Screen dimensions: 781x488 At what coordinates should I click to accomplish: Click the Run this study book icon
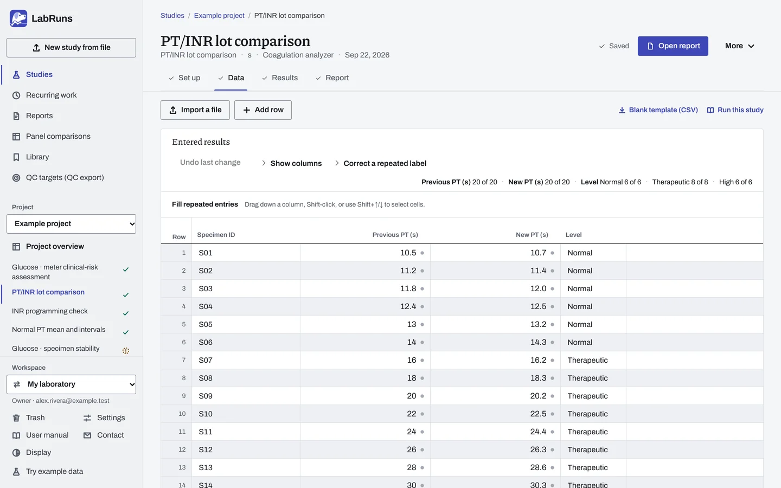(710, 110)
